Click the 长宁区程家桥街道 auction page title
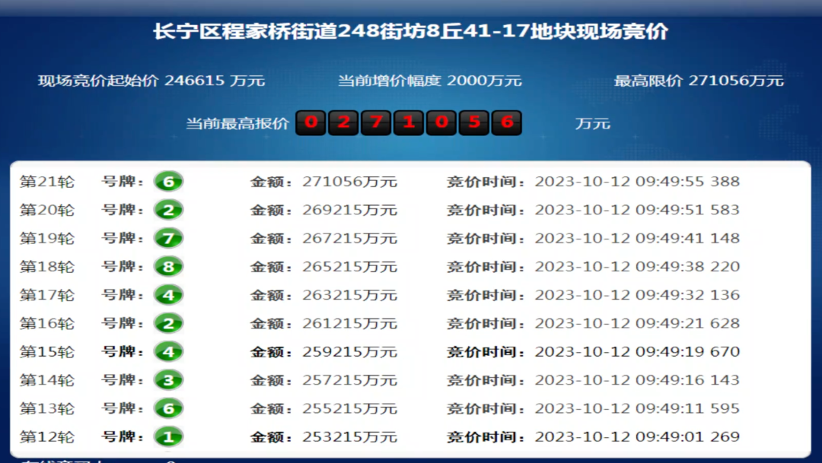The image size is (822, 463). 410,32
